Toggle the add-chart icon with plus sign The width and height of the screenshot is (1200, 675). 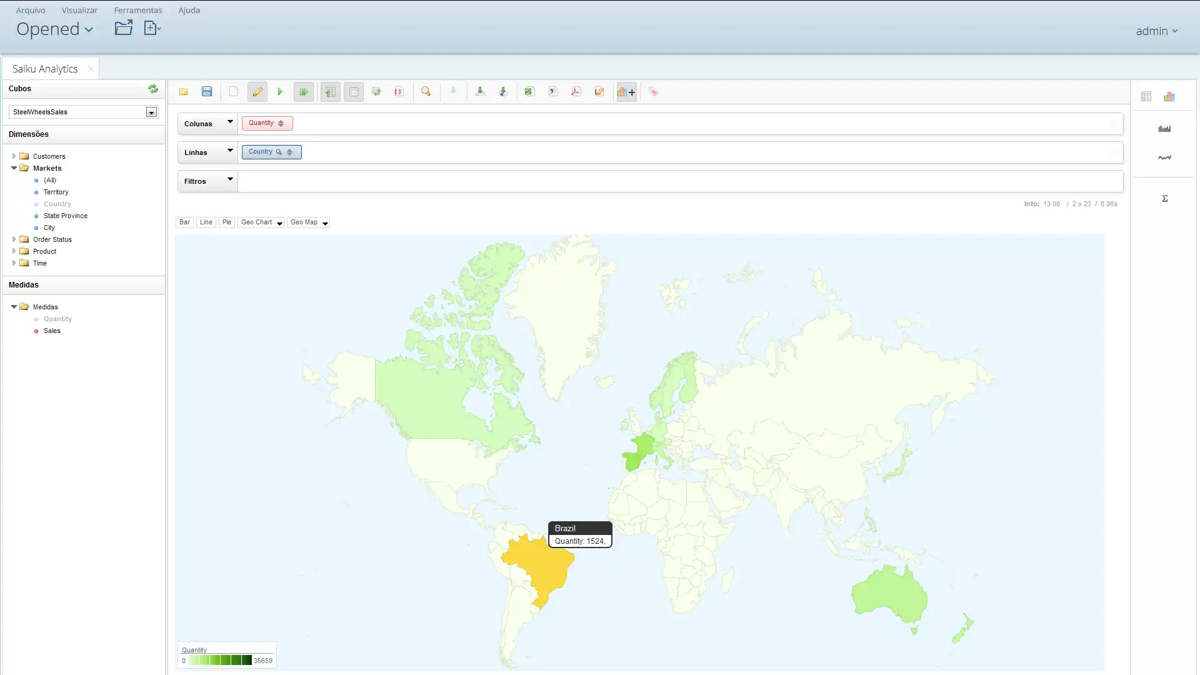pos(626,92)
